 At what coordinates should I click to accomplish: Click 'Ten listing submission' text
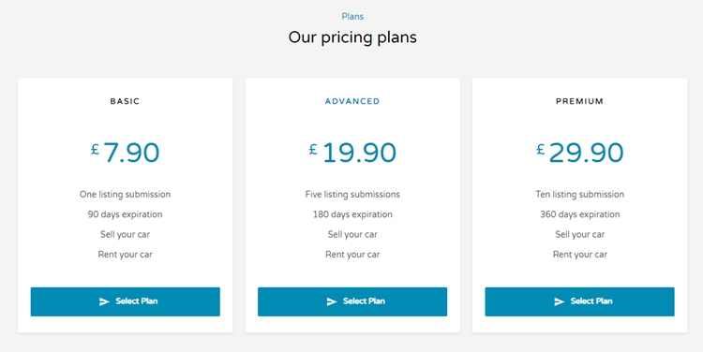tap(579, 195)
